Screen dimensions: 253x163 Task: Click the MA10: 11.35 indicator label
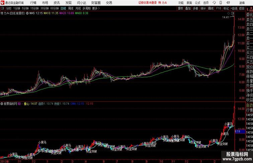pos(51,13)
